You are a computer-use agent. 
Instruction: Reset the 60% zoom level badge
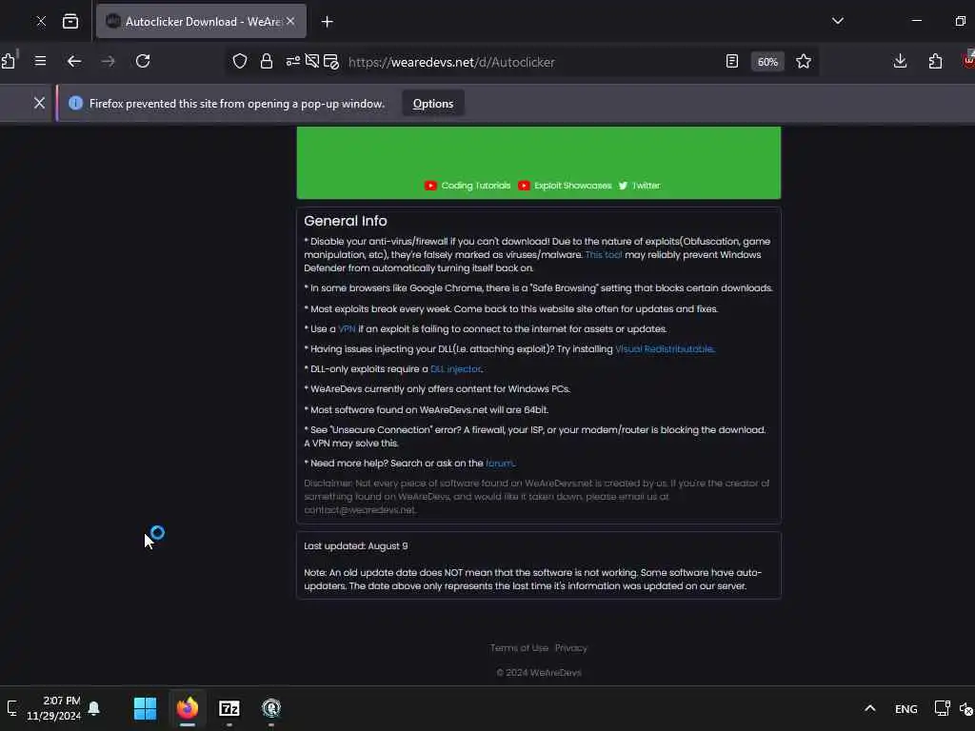pos(767,62)
